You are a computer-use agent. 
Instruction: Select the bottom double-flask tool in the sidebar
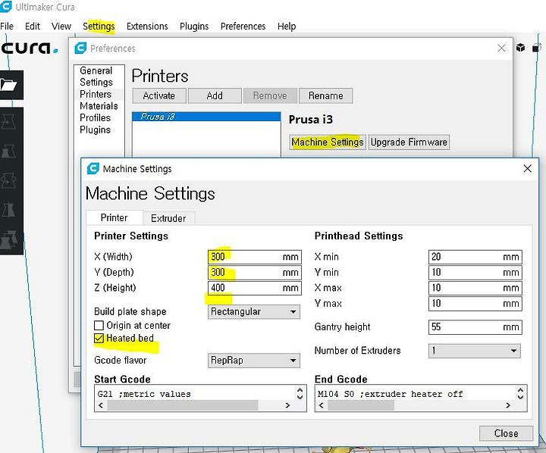9,239
